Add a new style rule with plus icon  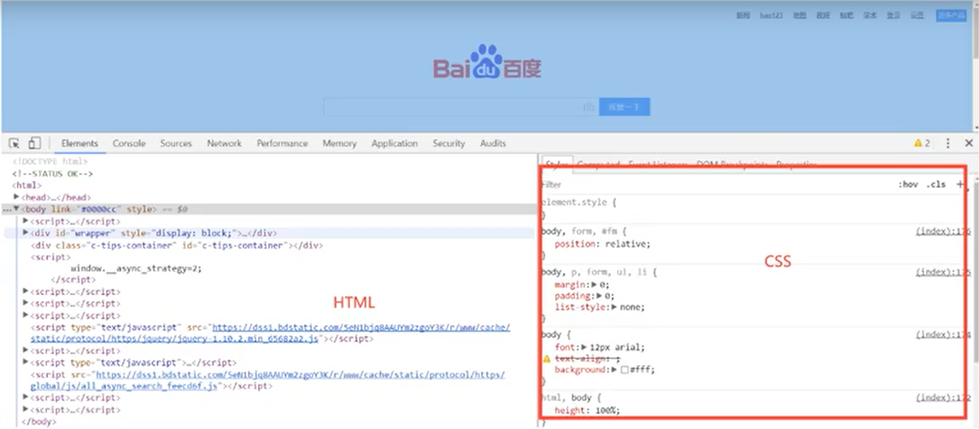click(x=960, y=184)
